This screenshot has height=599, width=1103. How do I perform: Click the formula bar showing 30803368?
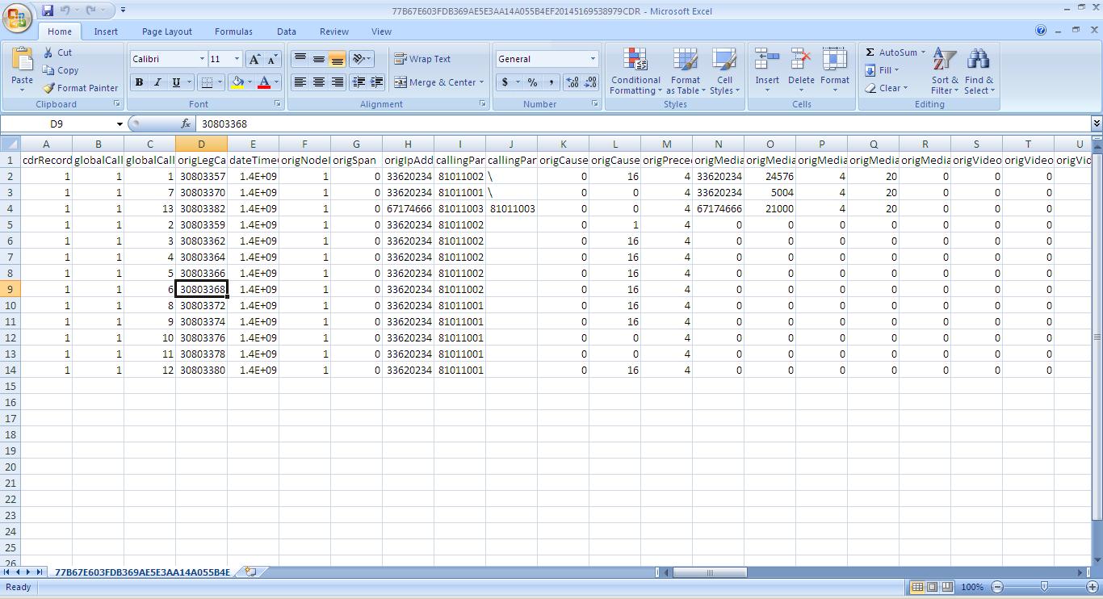click(642, 124)
